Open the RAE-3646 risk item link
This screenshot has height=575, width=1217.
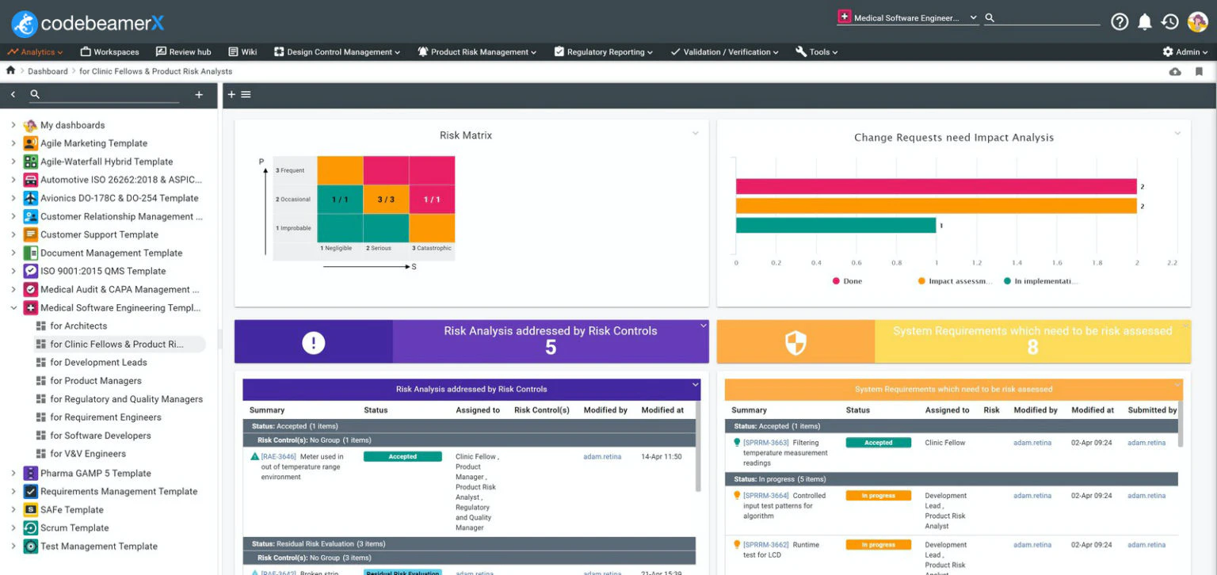point(278,457)
